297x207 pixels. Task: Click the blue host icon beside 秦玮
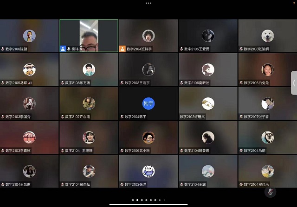pos(63,49)
